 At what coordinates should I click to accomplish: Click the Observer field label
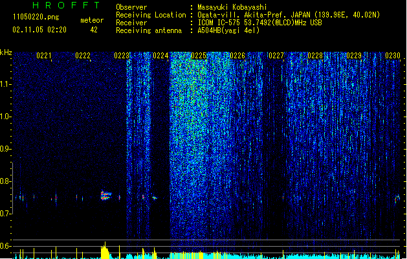point(131,7)
